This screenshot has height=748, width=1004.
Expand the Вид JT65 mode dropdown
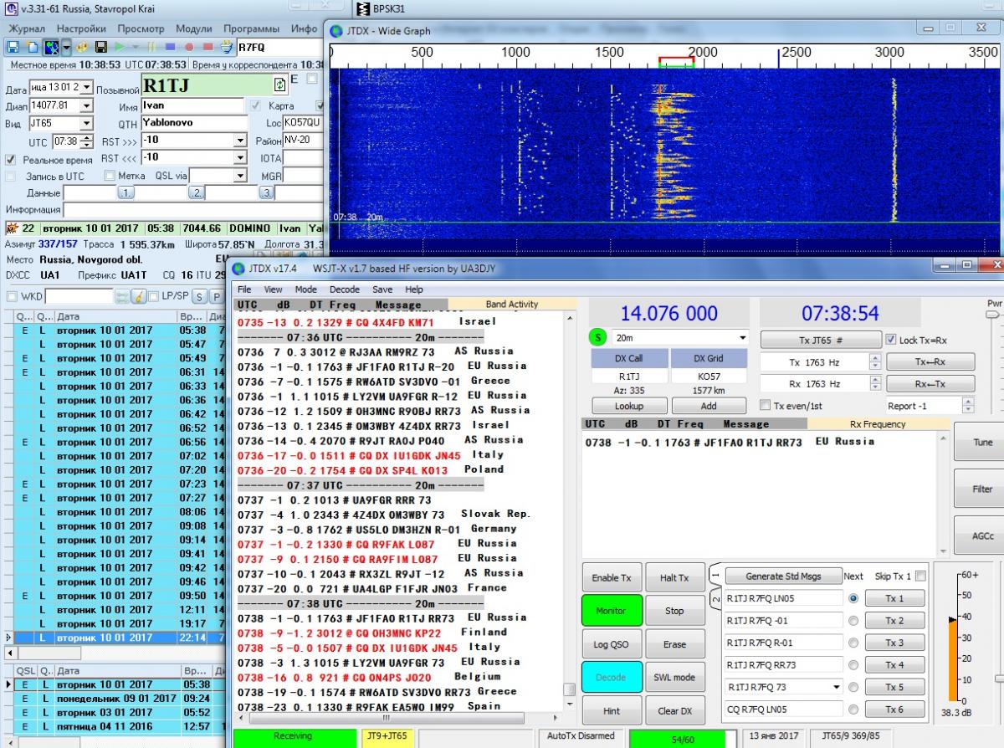[x=87, y=124]
